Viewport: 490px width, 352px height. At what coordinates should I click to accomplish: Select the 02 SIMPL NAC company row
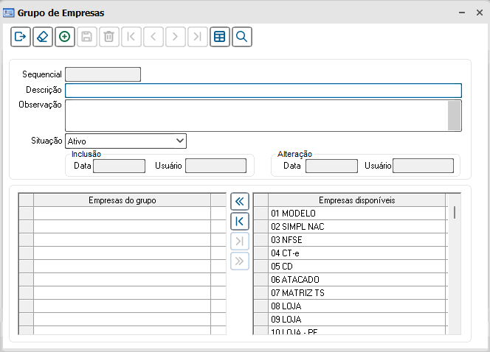coord(356,227)
